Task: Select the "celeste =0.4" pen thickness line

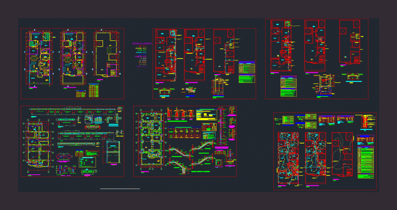Action: tap(142, 52)
